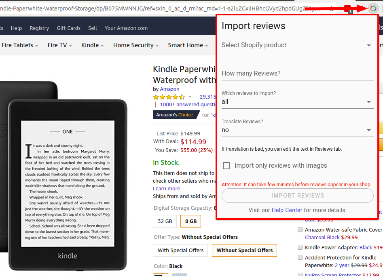Click the Amazon brand link
This screenshot has width=383, height=276.
pyautogui.click(x=169, y=89)
